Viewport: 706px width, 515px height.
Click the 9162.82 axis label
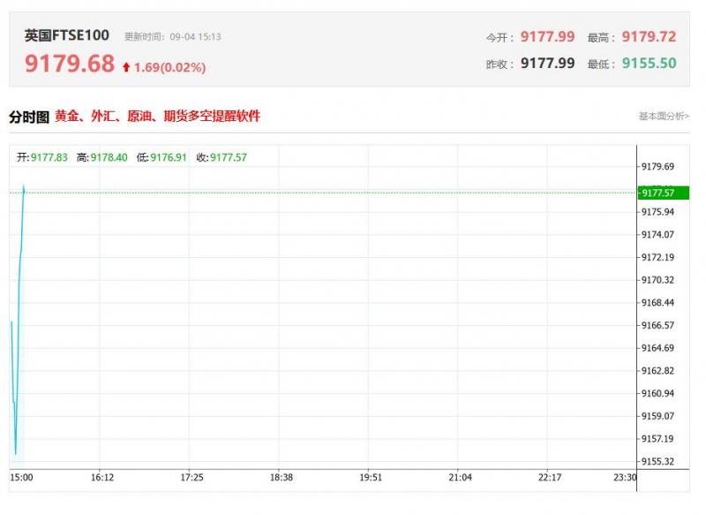click(x=657, y=370)
